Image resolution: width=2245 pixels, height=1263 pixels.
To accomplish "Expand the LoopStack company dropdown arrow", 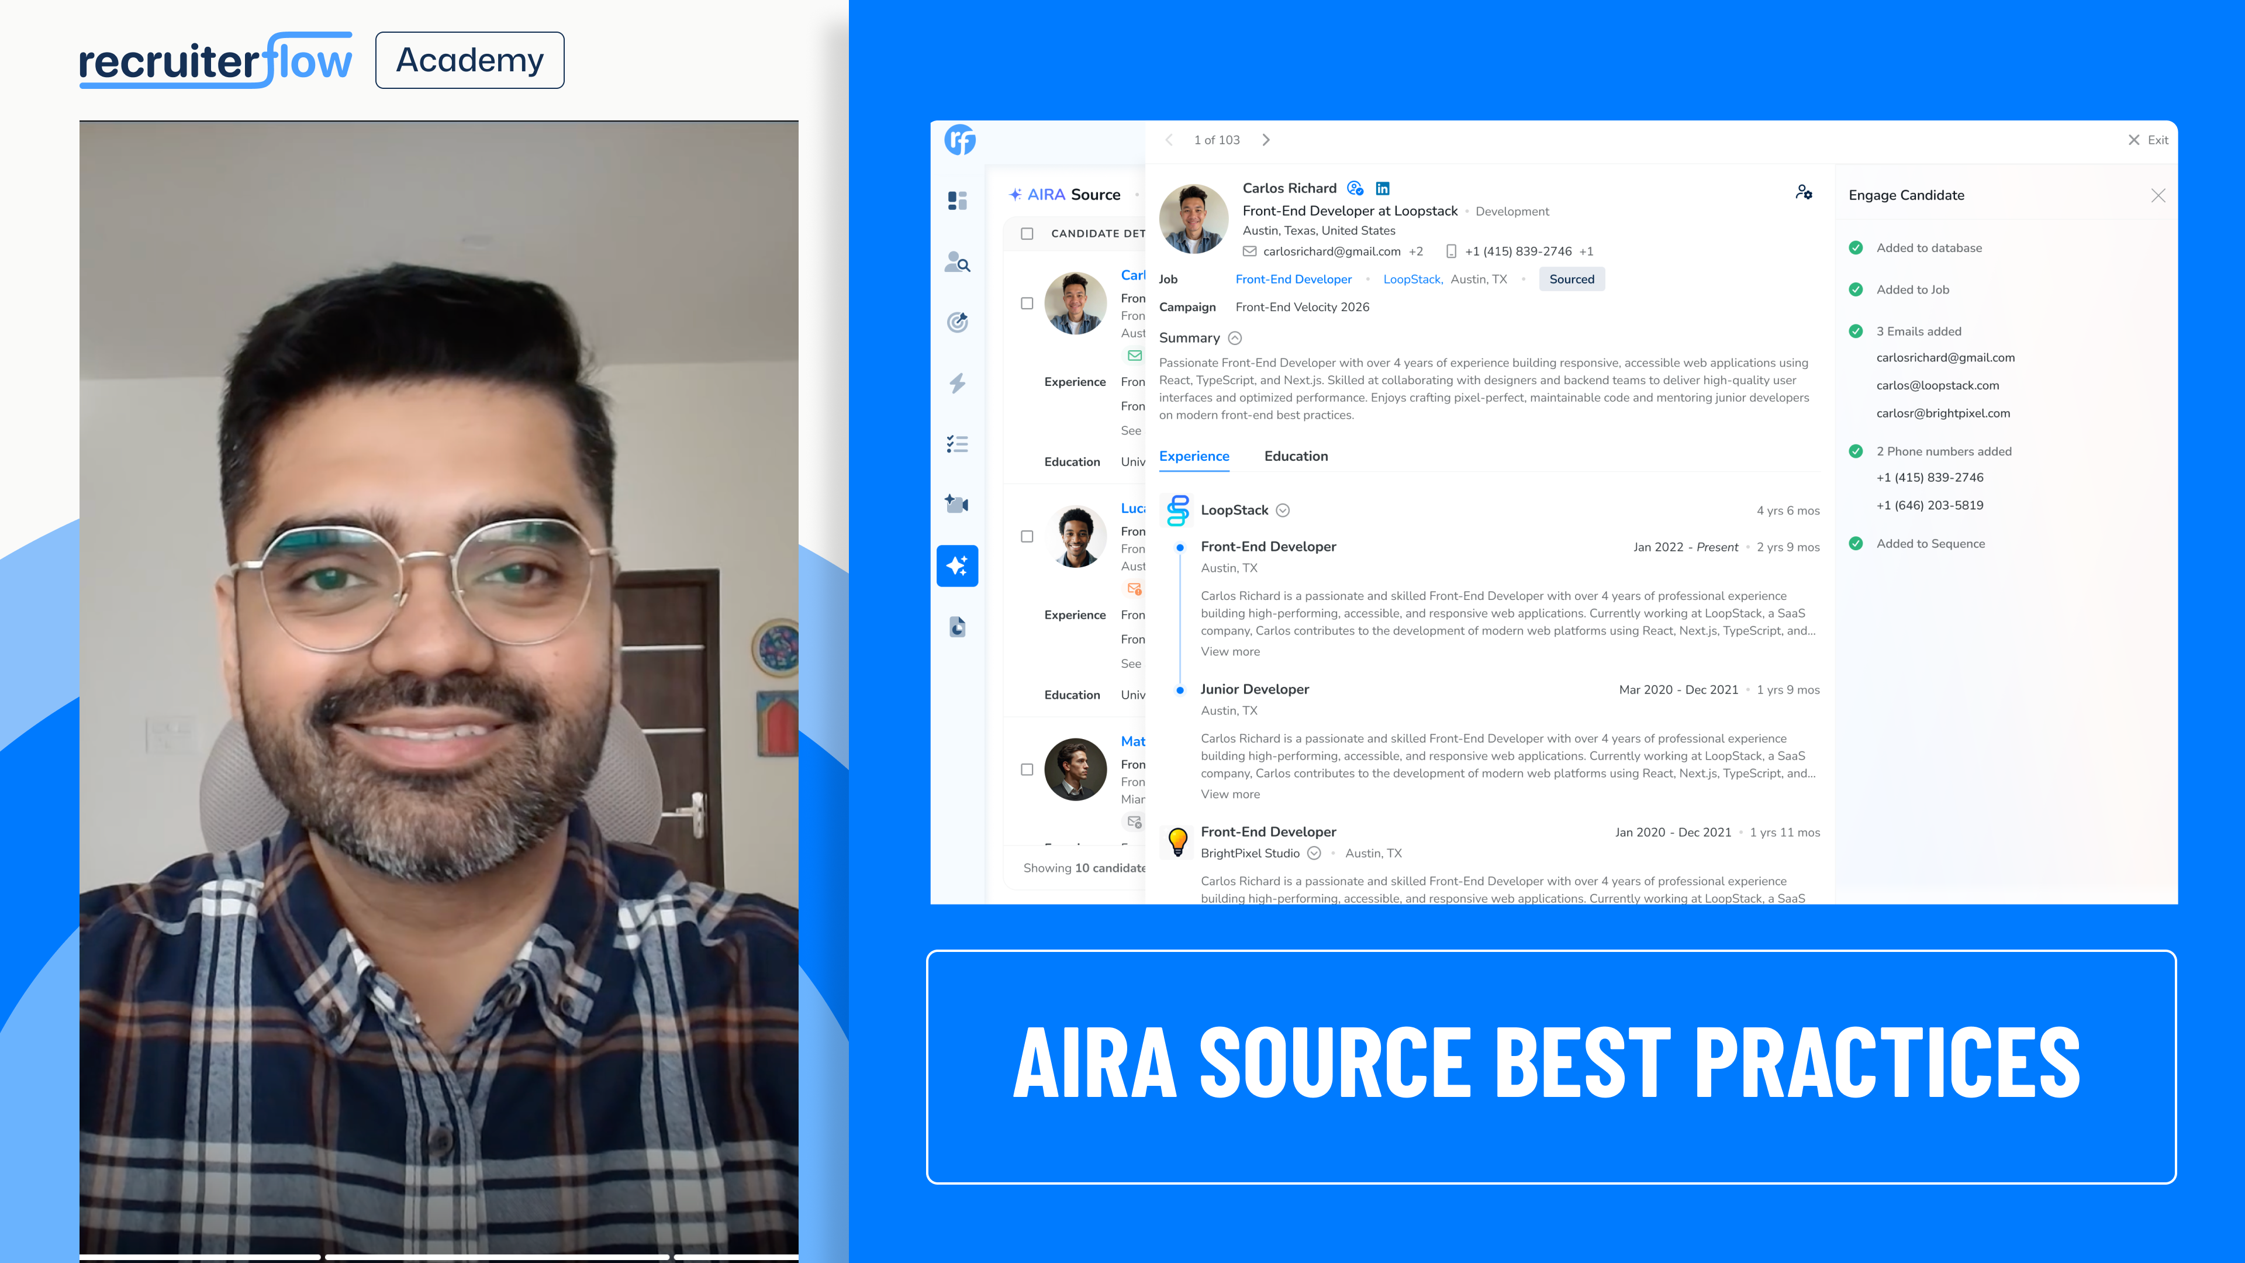I will click(1282, 511).
